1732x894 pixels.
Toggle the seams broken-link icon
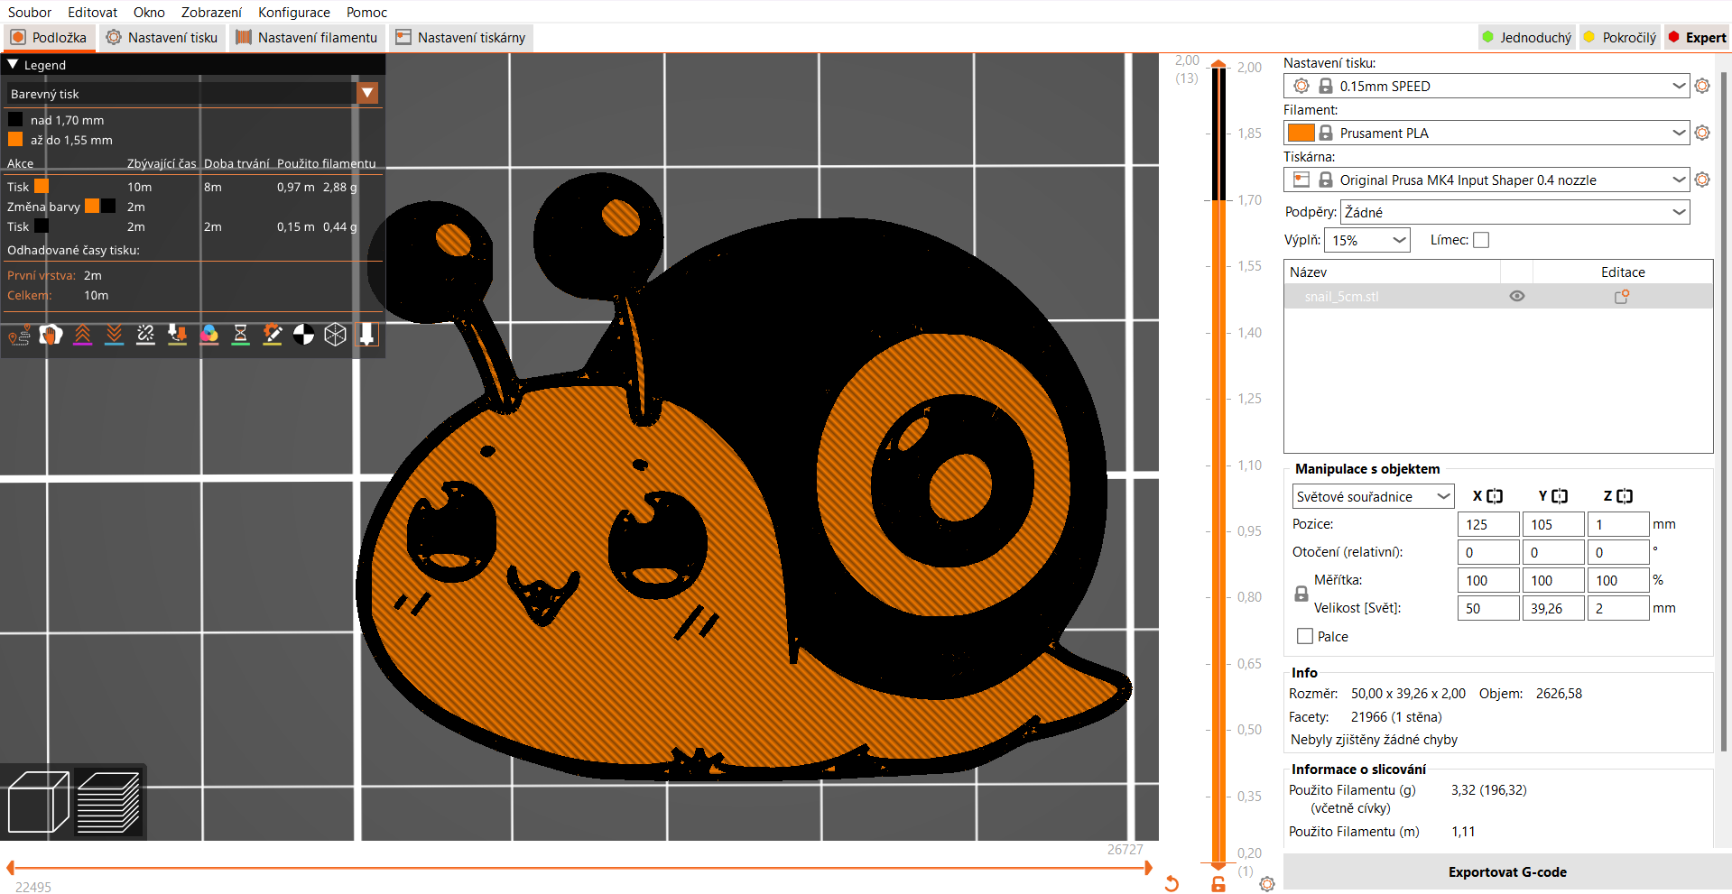coord(145,336)
